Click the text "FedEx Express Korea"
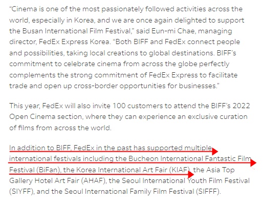Image resolution: width=263 pixels, height=203 pixels. pyautogui.click(x=74, y=42)
